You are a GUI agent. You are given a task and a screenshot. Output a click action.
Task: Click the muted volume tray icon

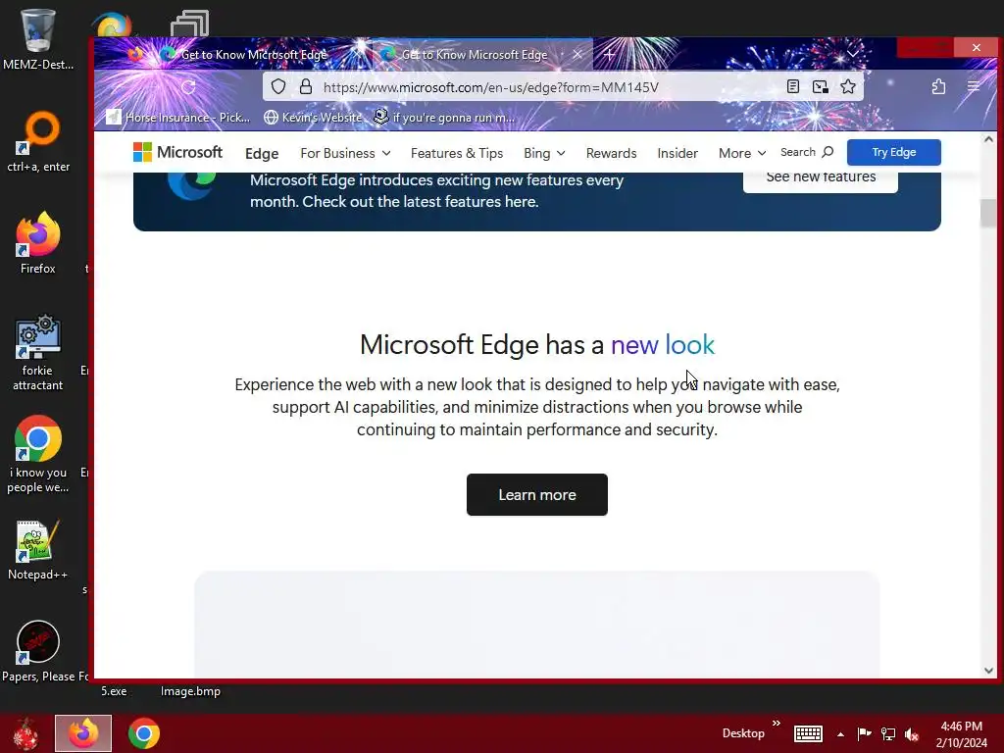912,734
